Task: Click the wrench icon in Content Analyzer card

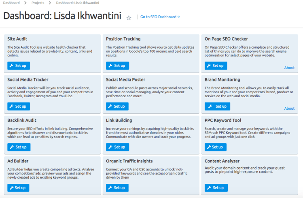Action: coord(209,188)
